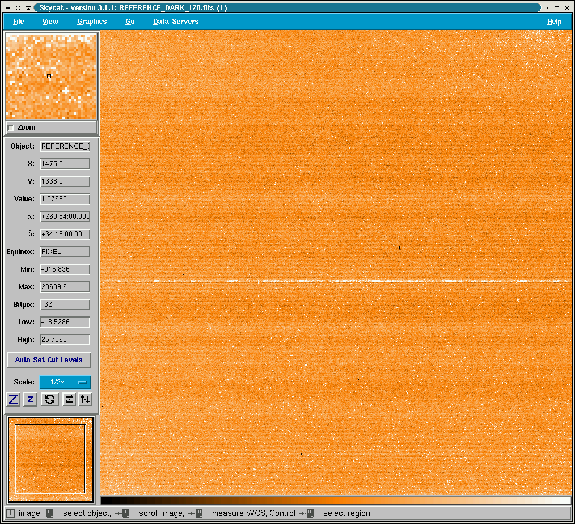Open the Help menu
Screen dimensions: 575x524
point(554,22)
